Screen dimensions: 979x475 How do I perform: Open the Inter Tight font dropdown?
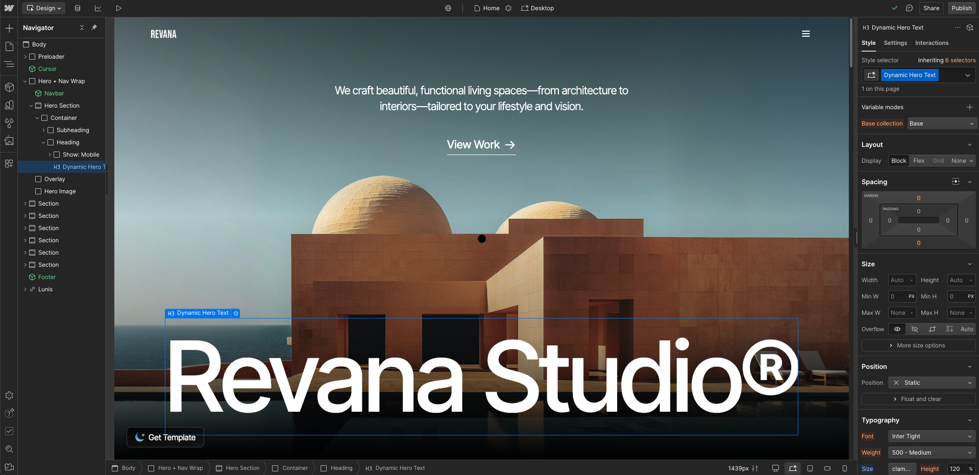point(931,436)
